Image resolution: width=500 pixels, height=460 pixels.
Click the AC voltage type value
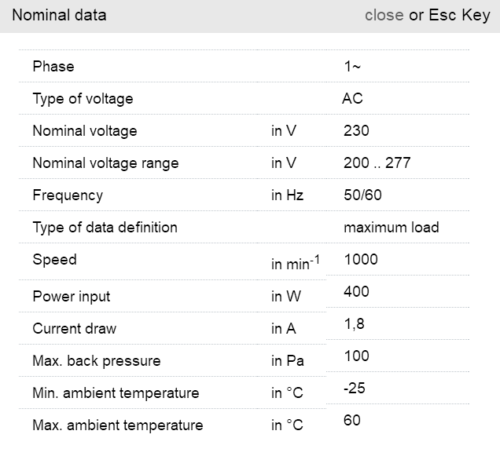click(x=352, y=99)
